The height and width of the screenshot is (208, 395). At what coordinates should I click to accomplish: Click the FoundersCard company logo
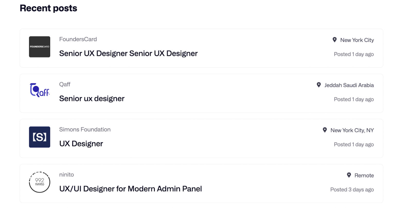pyautogui.click(x=39, y=47)
